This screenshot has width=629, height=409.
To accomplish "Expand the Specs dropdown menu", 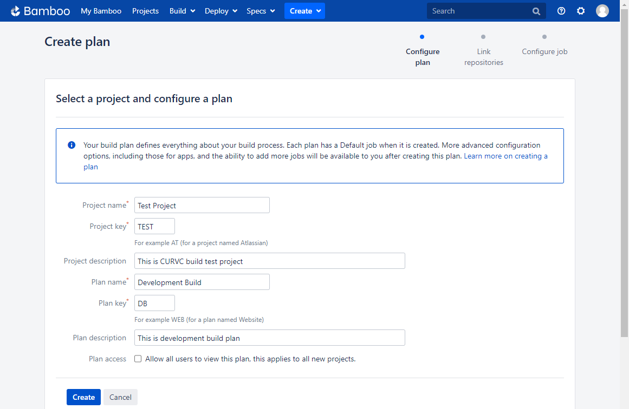I will 261,11.
